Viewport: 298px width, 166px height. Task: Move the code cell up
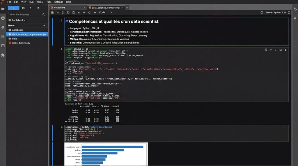[x=271, y=50]
